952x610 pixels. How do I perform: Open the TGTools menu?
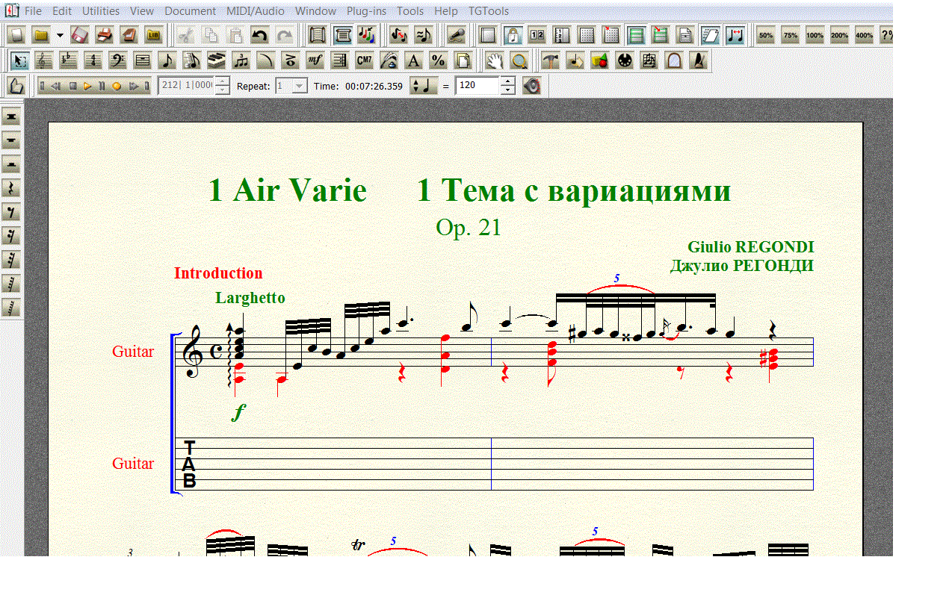(x=489, y=11)
